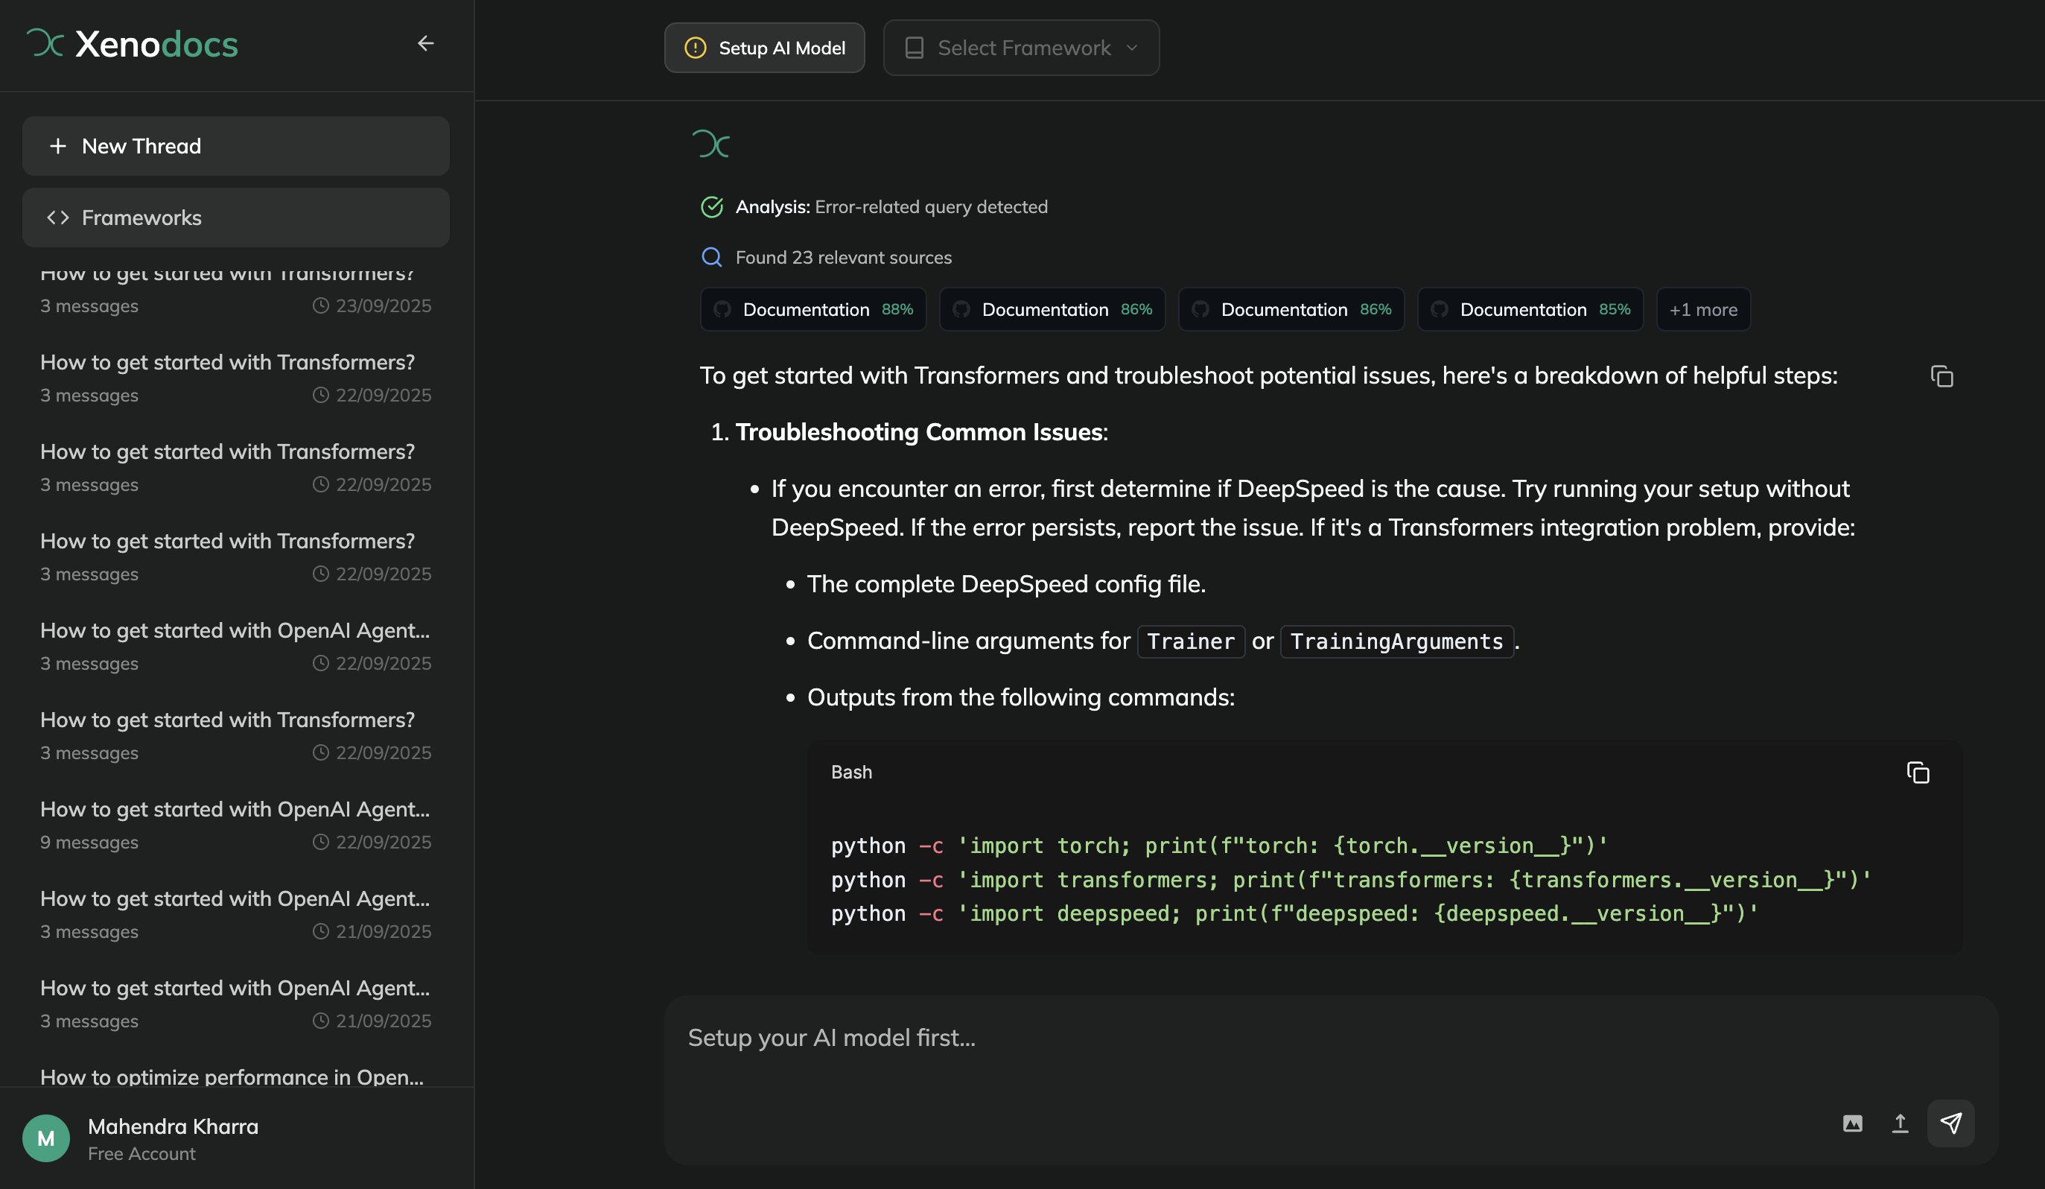This screenshot has width=2045, height=1189.
Task: Open the Select Framework dropdown
Action: click(x=1021, y=48)
